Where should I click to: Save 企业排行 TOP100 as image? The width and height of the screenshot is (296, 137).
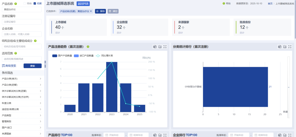[x=285, y=135]
